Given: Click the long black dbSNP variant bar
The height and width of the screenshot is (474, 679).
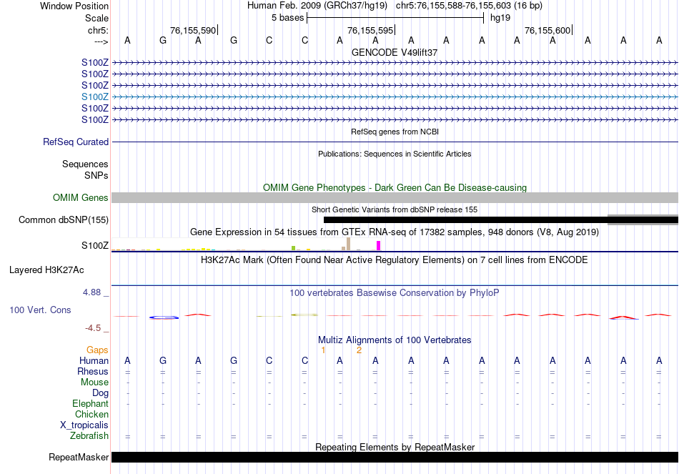Looking at the screenshot, I should coord(500,220).
